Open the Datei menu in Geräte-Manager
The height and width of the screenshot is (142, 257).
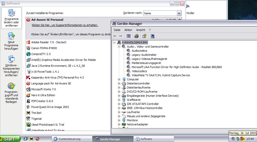117,30
